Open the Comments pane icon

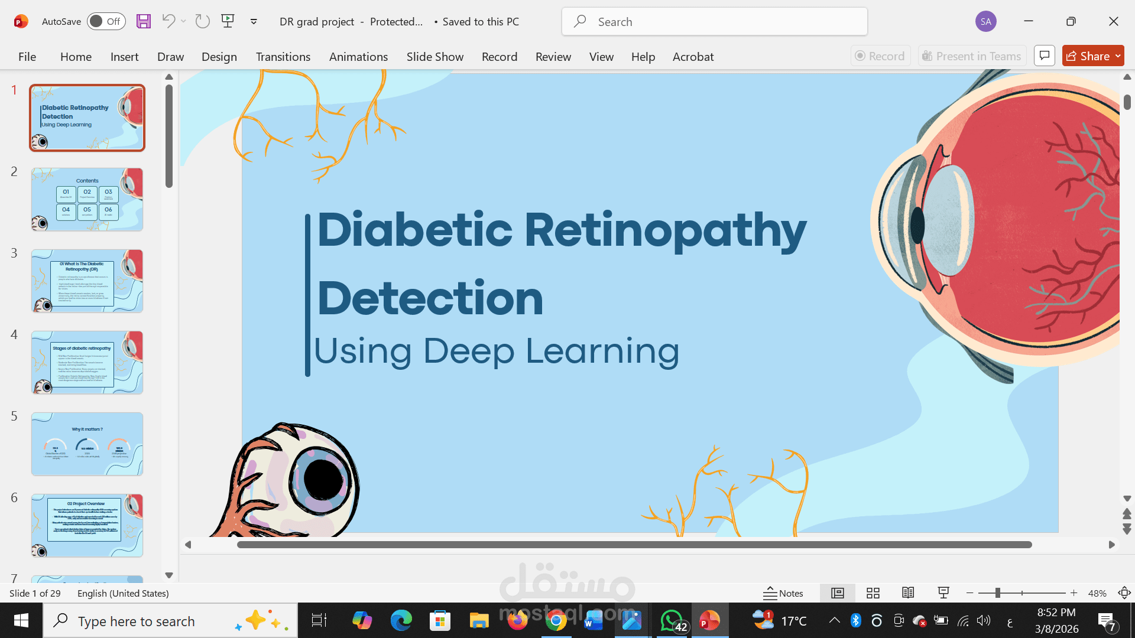point(1045,56)
